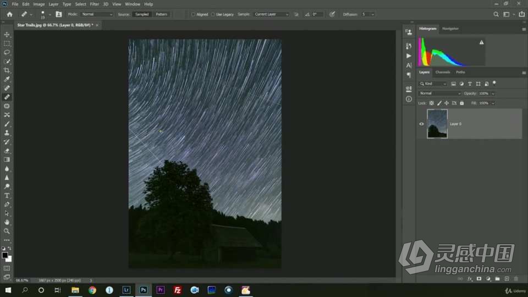Toggle lock image pixels brush icon

pyautogui.click(x=439, y=103)
